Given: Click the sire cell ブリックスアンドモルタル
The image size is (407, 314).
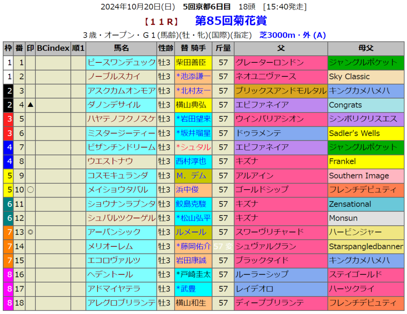Looking at the screenshot, I should (281, 91).
